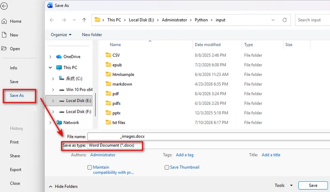This screenshot has width=330, height=192.
Task: Click the epub folder icon
Action: click(108, 64)
